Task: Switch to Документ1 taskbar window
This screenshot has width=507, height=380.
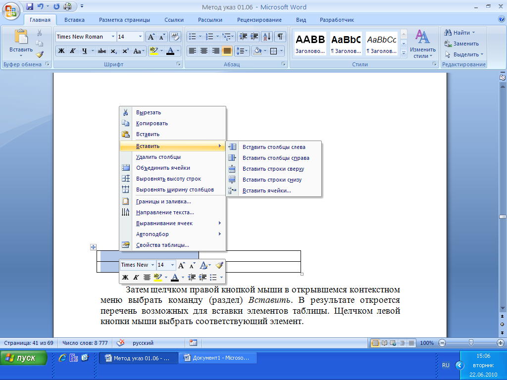Action: tap(218, 358)
